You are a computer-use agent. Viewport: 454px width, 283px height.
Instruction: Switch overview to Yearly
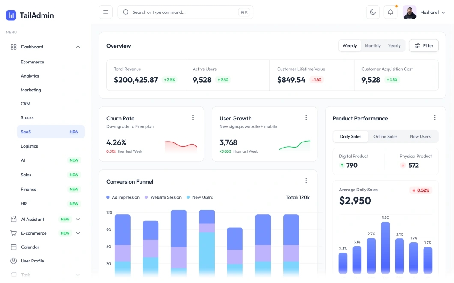click(x=394, y=46)
